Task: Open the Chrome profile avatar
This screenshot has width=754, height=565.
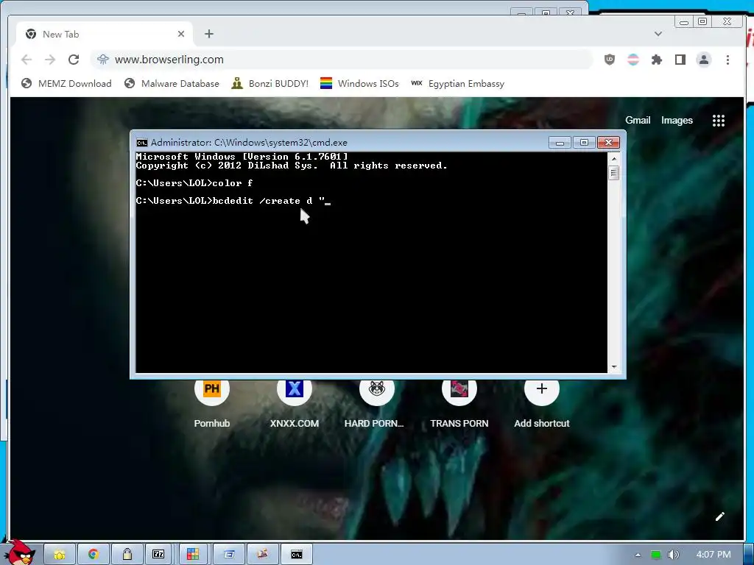Action: coord(704,60)
